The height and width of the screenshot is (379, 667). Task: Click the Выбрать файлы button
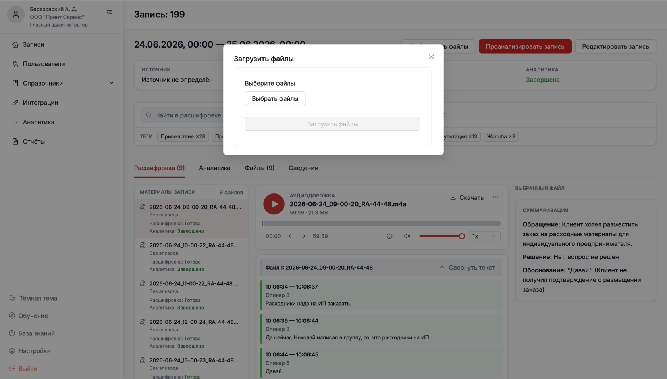[x=275, y=98]
